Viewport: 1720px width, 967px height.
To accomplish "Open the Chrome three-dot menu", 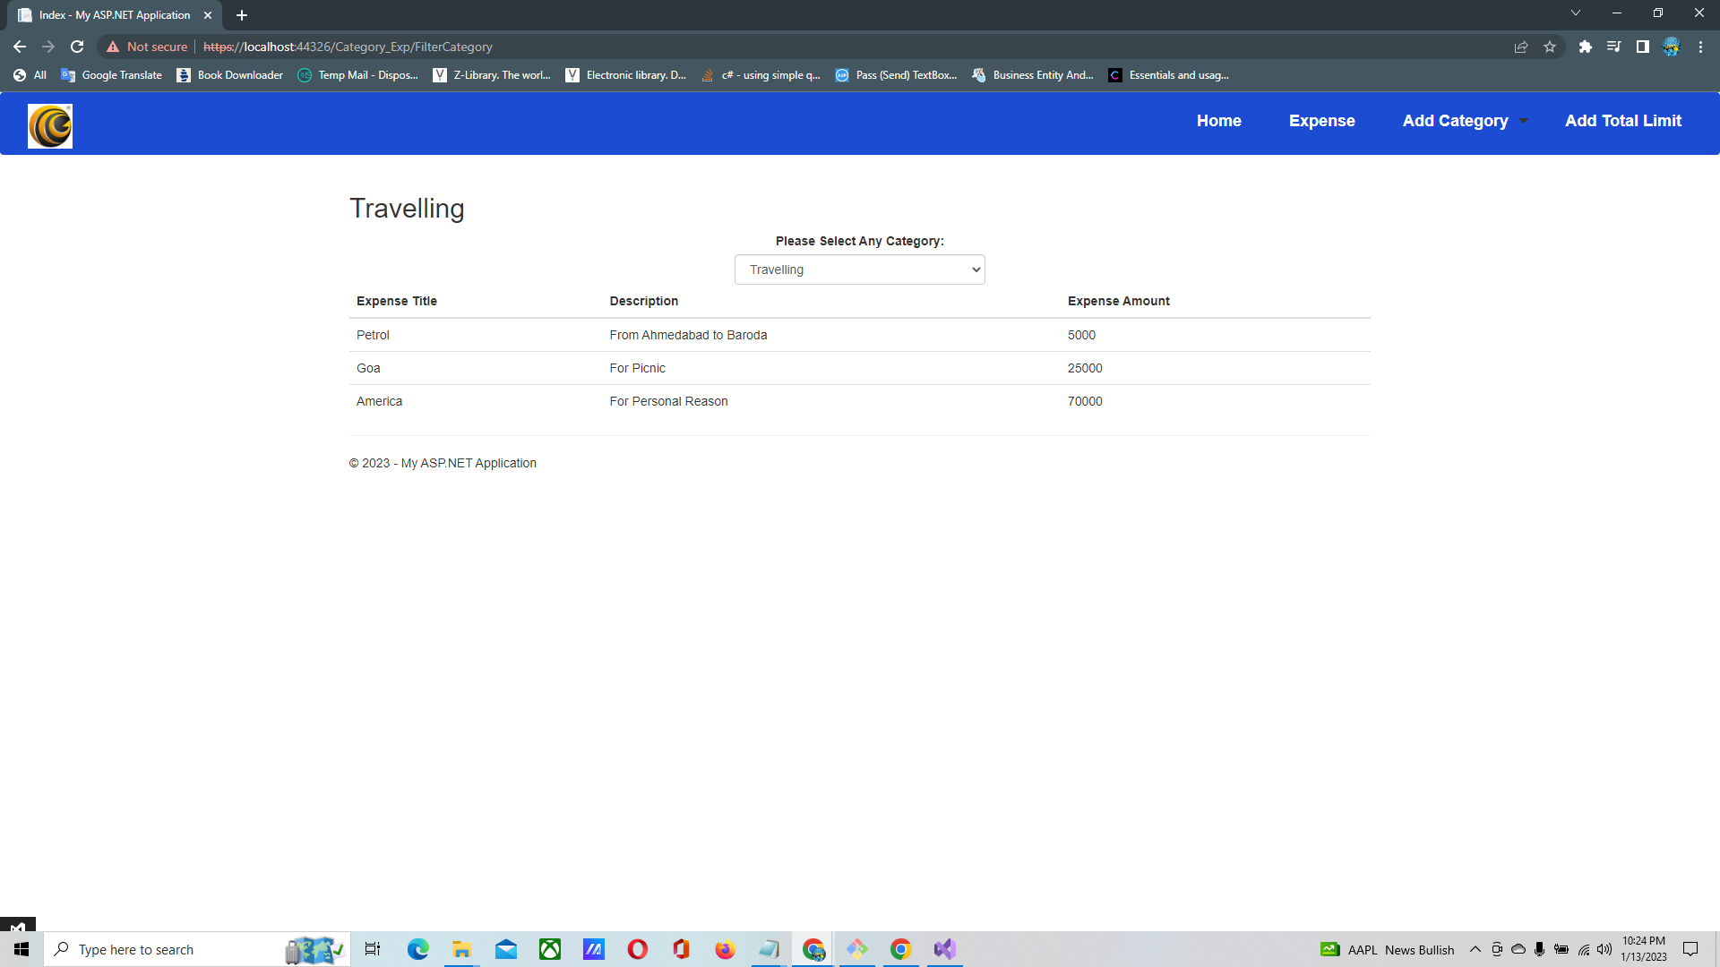I will 1700,47.
